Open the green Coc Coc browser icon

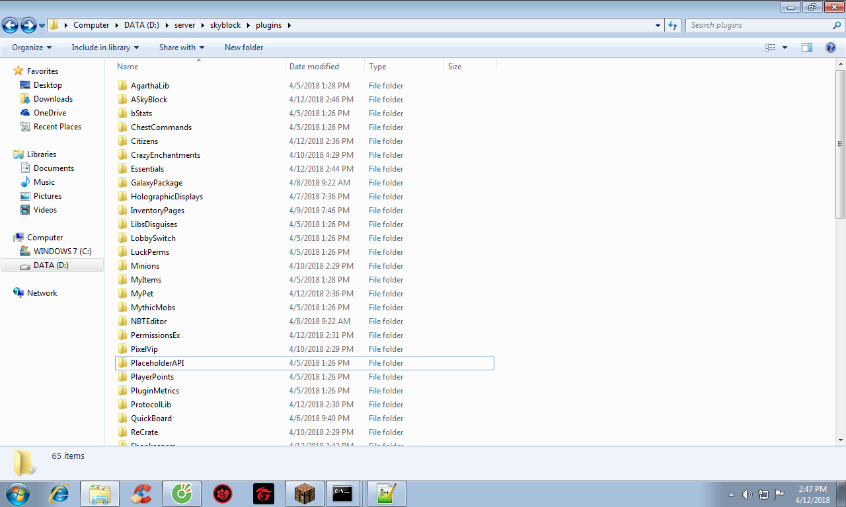(x=182, y=493)
